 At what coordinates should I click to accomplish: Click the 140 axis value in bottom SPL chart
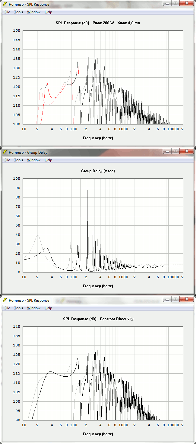pos(17,327)
